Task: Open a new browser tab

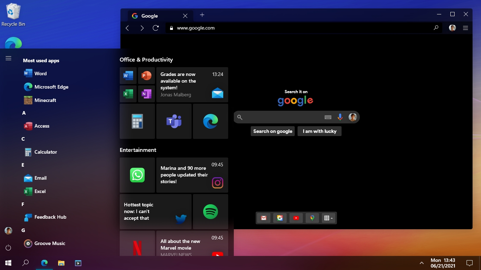Action: click(x=202, y=15)
